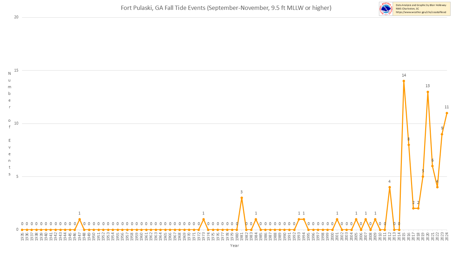Click the 2019 data point labeled 5
Viewport: 452px width, 254px height.
click(423, 176)
